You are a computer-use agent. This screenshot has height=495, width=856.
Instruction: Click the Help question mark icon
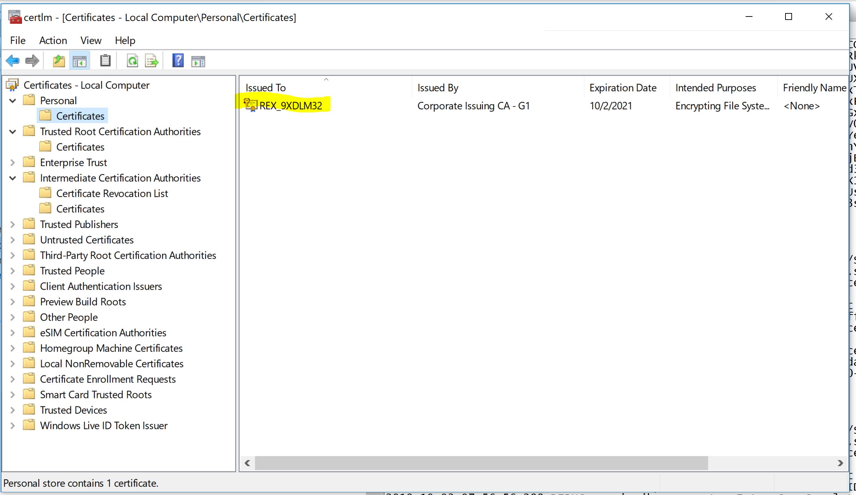178,61
